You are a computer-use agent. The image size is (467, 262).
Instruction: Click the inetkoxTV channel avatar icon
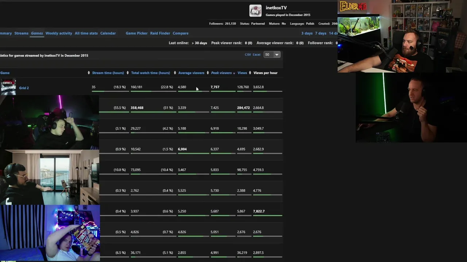(x=255, y=11)
